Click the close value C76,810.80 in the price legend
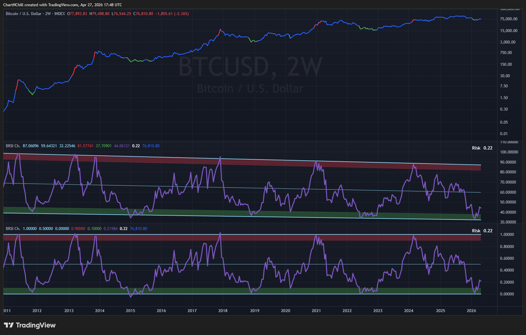526x335 pixels. [143, 14]
